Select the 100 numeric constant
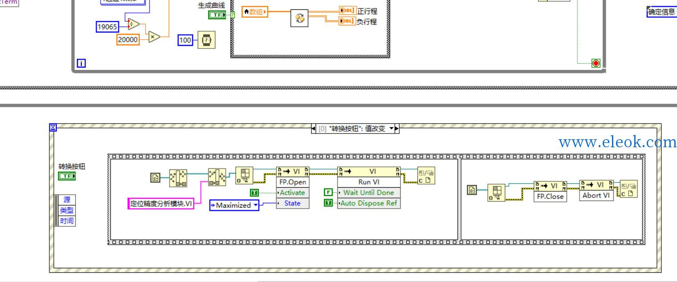The height and width of the screenshot is (282, 677). [x=185, y=40]
